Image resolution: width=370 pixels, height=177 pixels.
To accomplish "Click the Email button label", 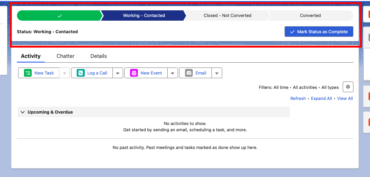I will point(201,73).
